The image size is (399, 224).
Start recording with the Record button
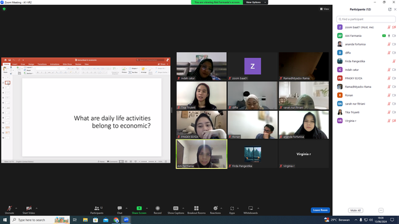click(158, 210)
